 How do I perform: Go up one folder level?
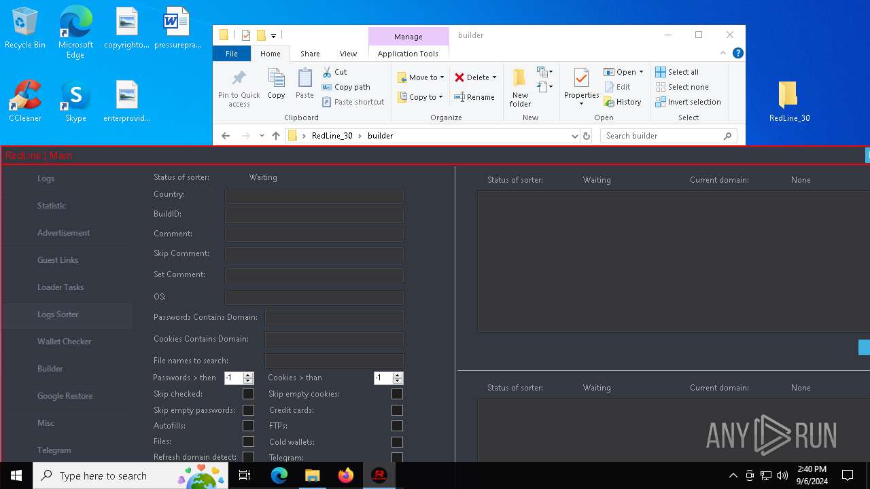pos(275,136)
